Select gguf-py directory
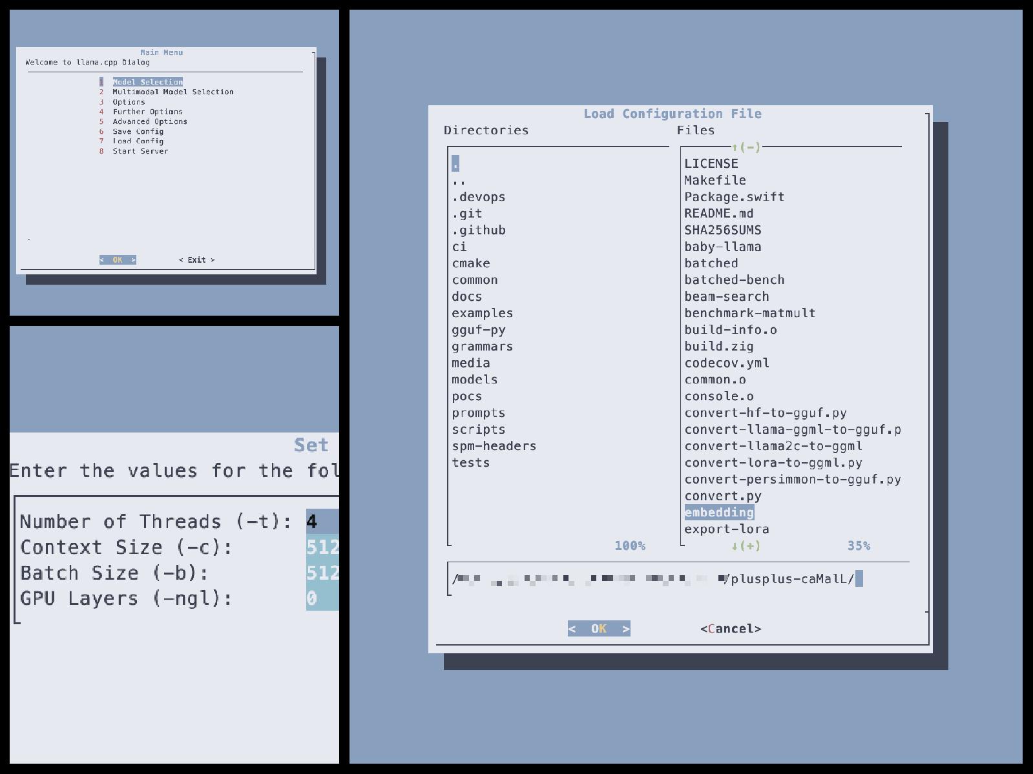Screen dimensions: 1033x774 coord(479,330)
